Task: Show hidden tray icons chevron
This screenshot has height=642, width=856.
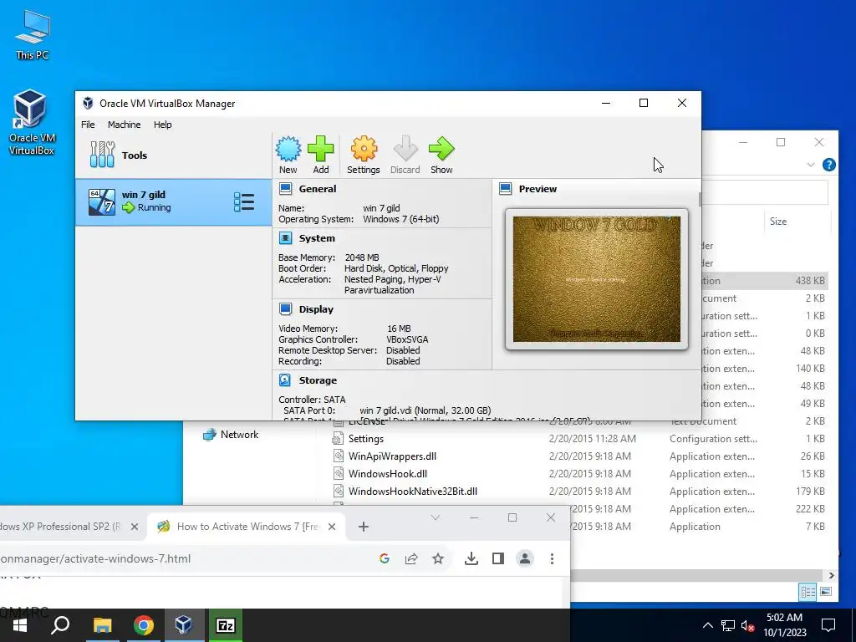Action: tap(707, 625)
